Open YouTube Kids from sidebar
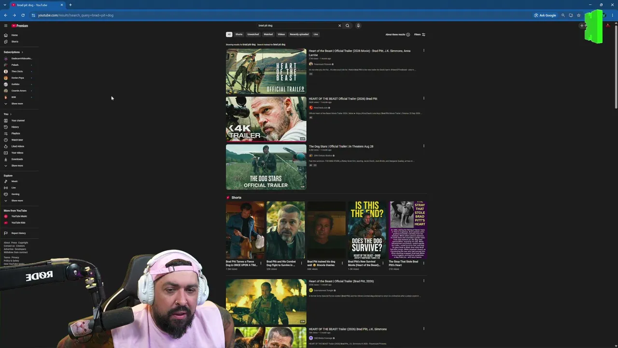The width and height of the screenshot is (618, 348). (18, 223)
